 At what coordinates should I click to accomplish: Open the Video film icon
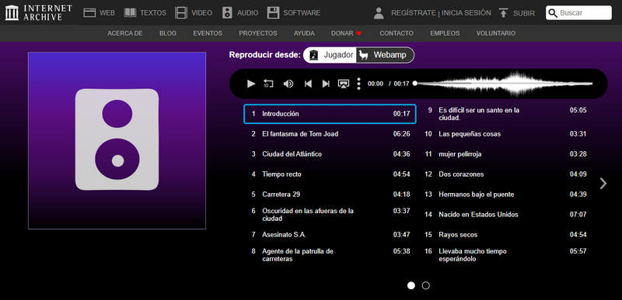(181, 12)
